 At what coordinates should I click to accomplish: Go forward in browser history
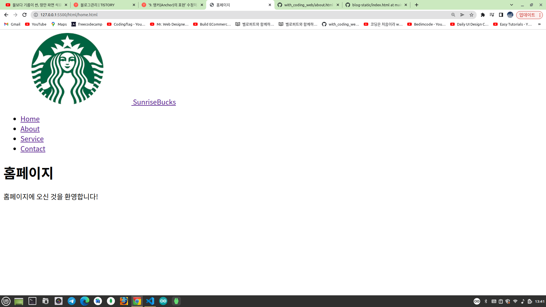pos(15,15)
